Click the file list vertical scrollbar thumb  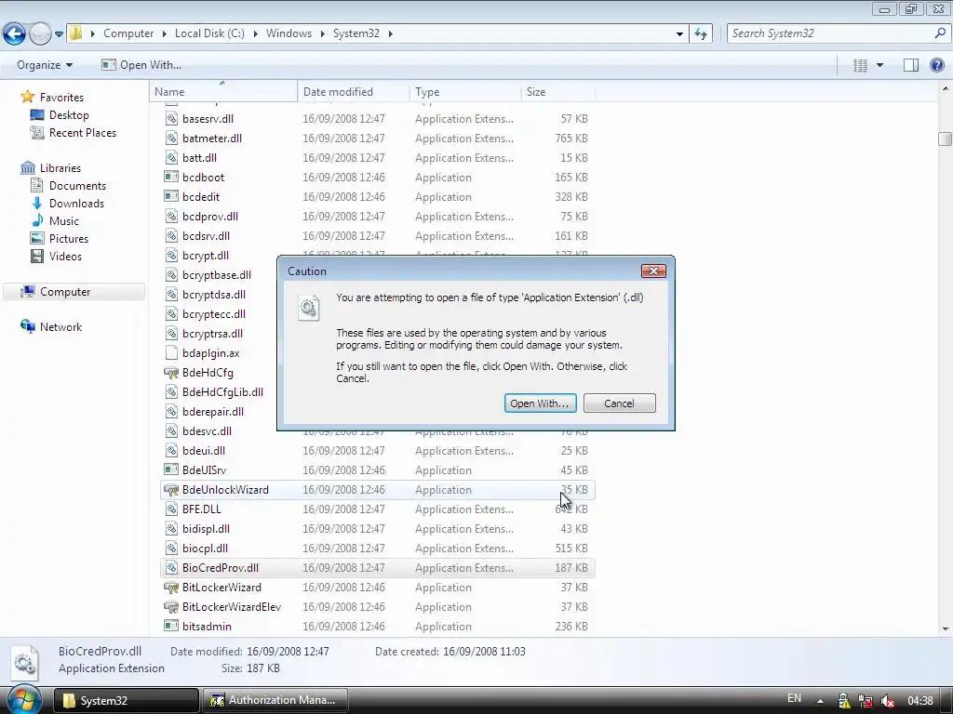tap(945, 139)
